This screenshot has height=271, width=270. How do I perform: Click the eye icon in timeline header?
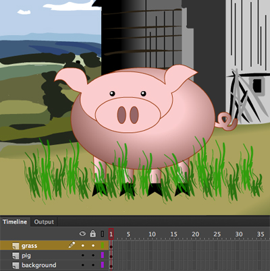tap(82, 234)
